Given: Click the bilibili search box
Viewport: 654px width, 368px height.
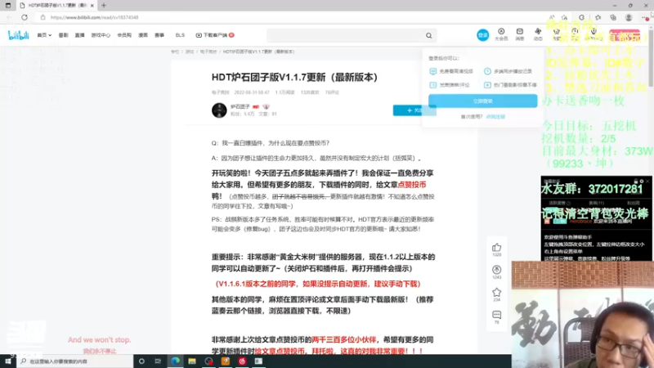Looking at the screenshot, I should tap(345, 35).
